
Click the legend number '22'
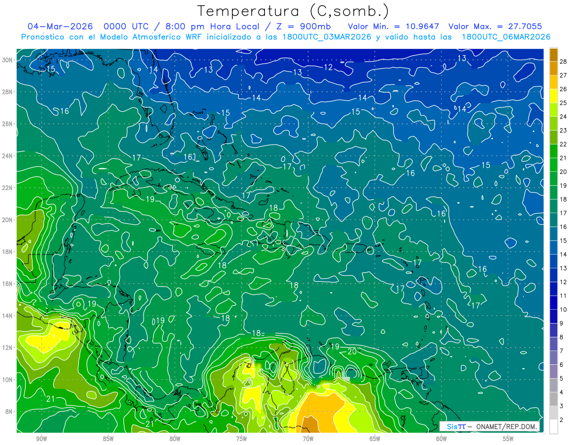[x=564, y=144]
